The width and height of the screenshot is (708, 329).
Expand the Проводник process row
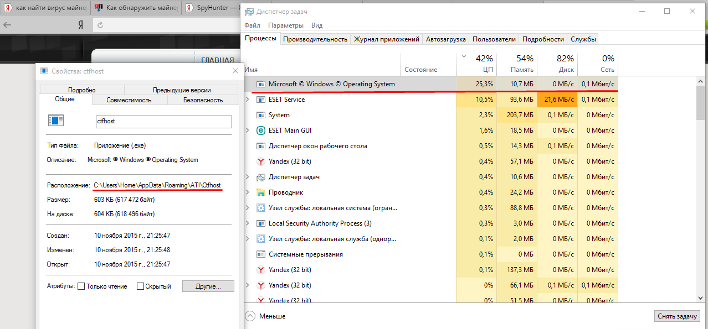[x=248, y=192]
